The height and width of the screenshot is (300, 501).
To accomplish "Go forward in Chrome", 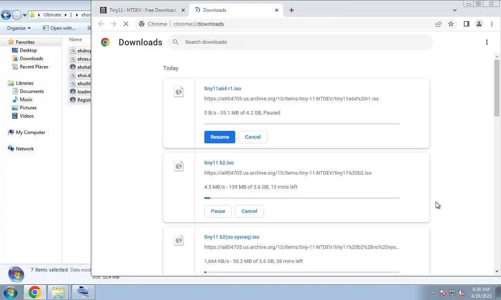I will coord(114,24).
